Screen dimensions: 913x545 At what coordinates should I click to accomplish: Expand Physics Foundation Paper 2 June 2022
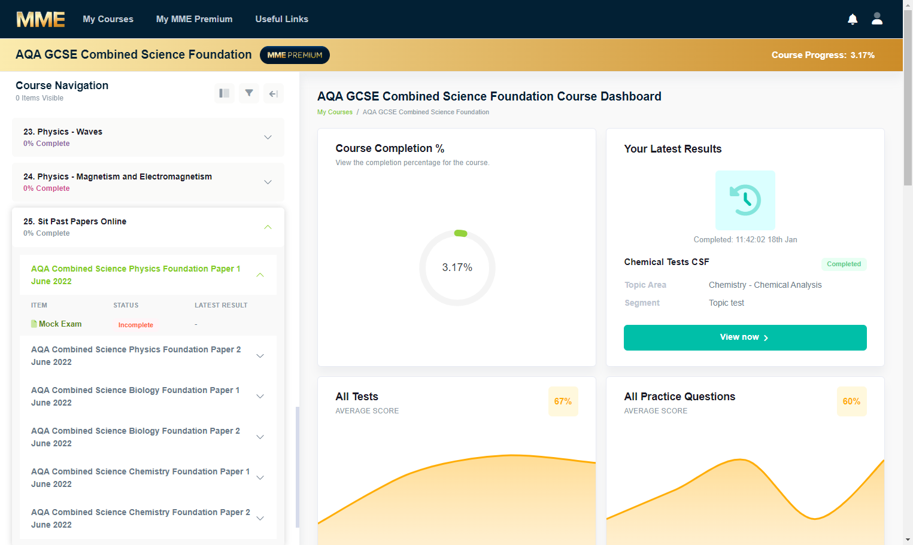tap(148, 355)
